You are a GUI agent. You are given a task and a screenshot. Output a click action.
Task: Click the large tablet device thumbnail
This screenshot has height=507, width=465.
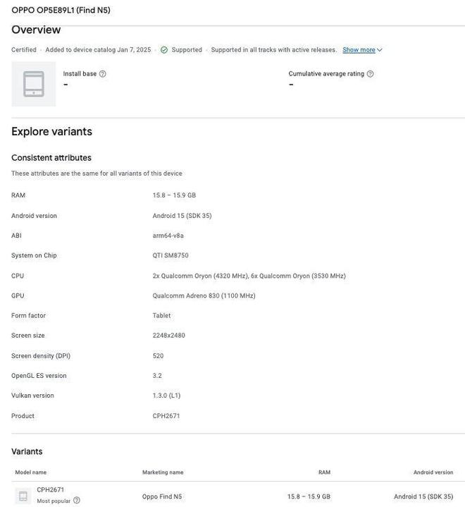(x=34, y=84)
